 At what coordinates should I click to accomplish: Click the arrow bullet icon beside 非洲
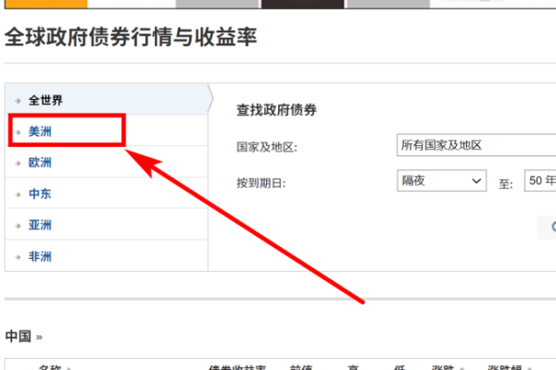click(x=18, y=256)
